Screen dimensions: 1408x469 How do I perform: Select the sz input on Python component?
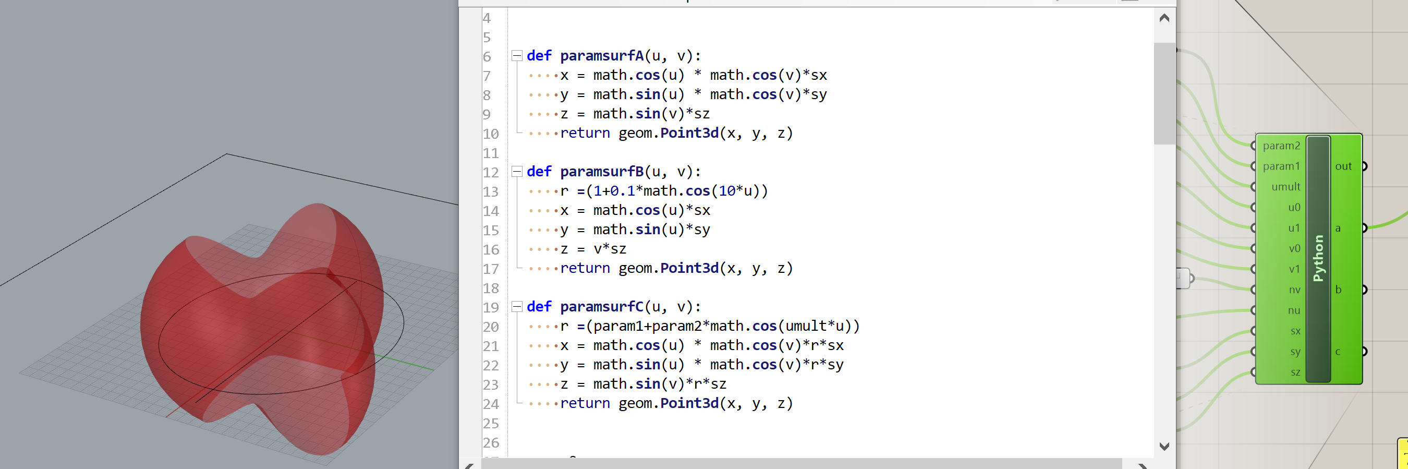click(x=1295, y=372)
